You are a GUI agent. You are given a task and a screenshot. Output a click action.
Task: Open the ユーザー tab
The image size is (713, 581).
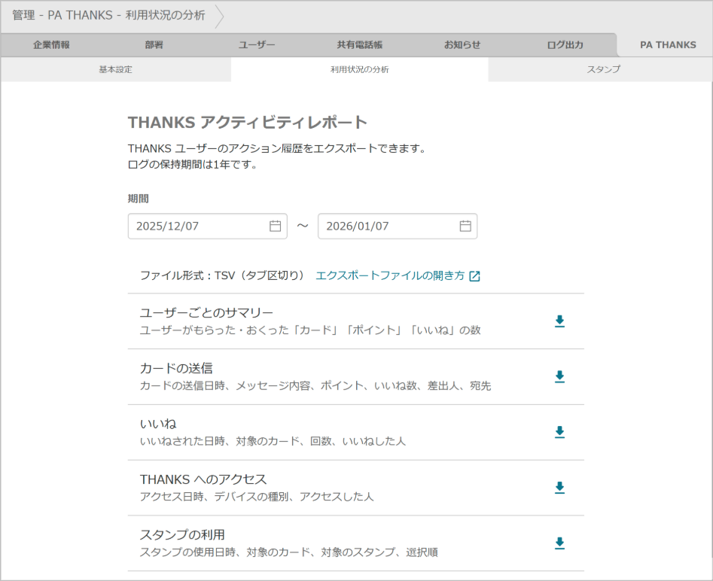tap(256, 44)
